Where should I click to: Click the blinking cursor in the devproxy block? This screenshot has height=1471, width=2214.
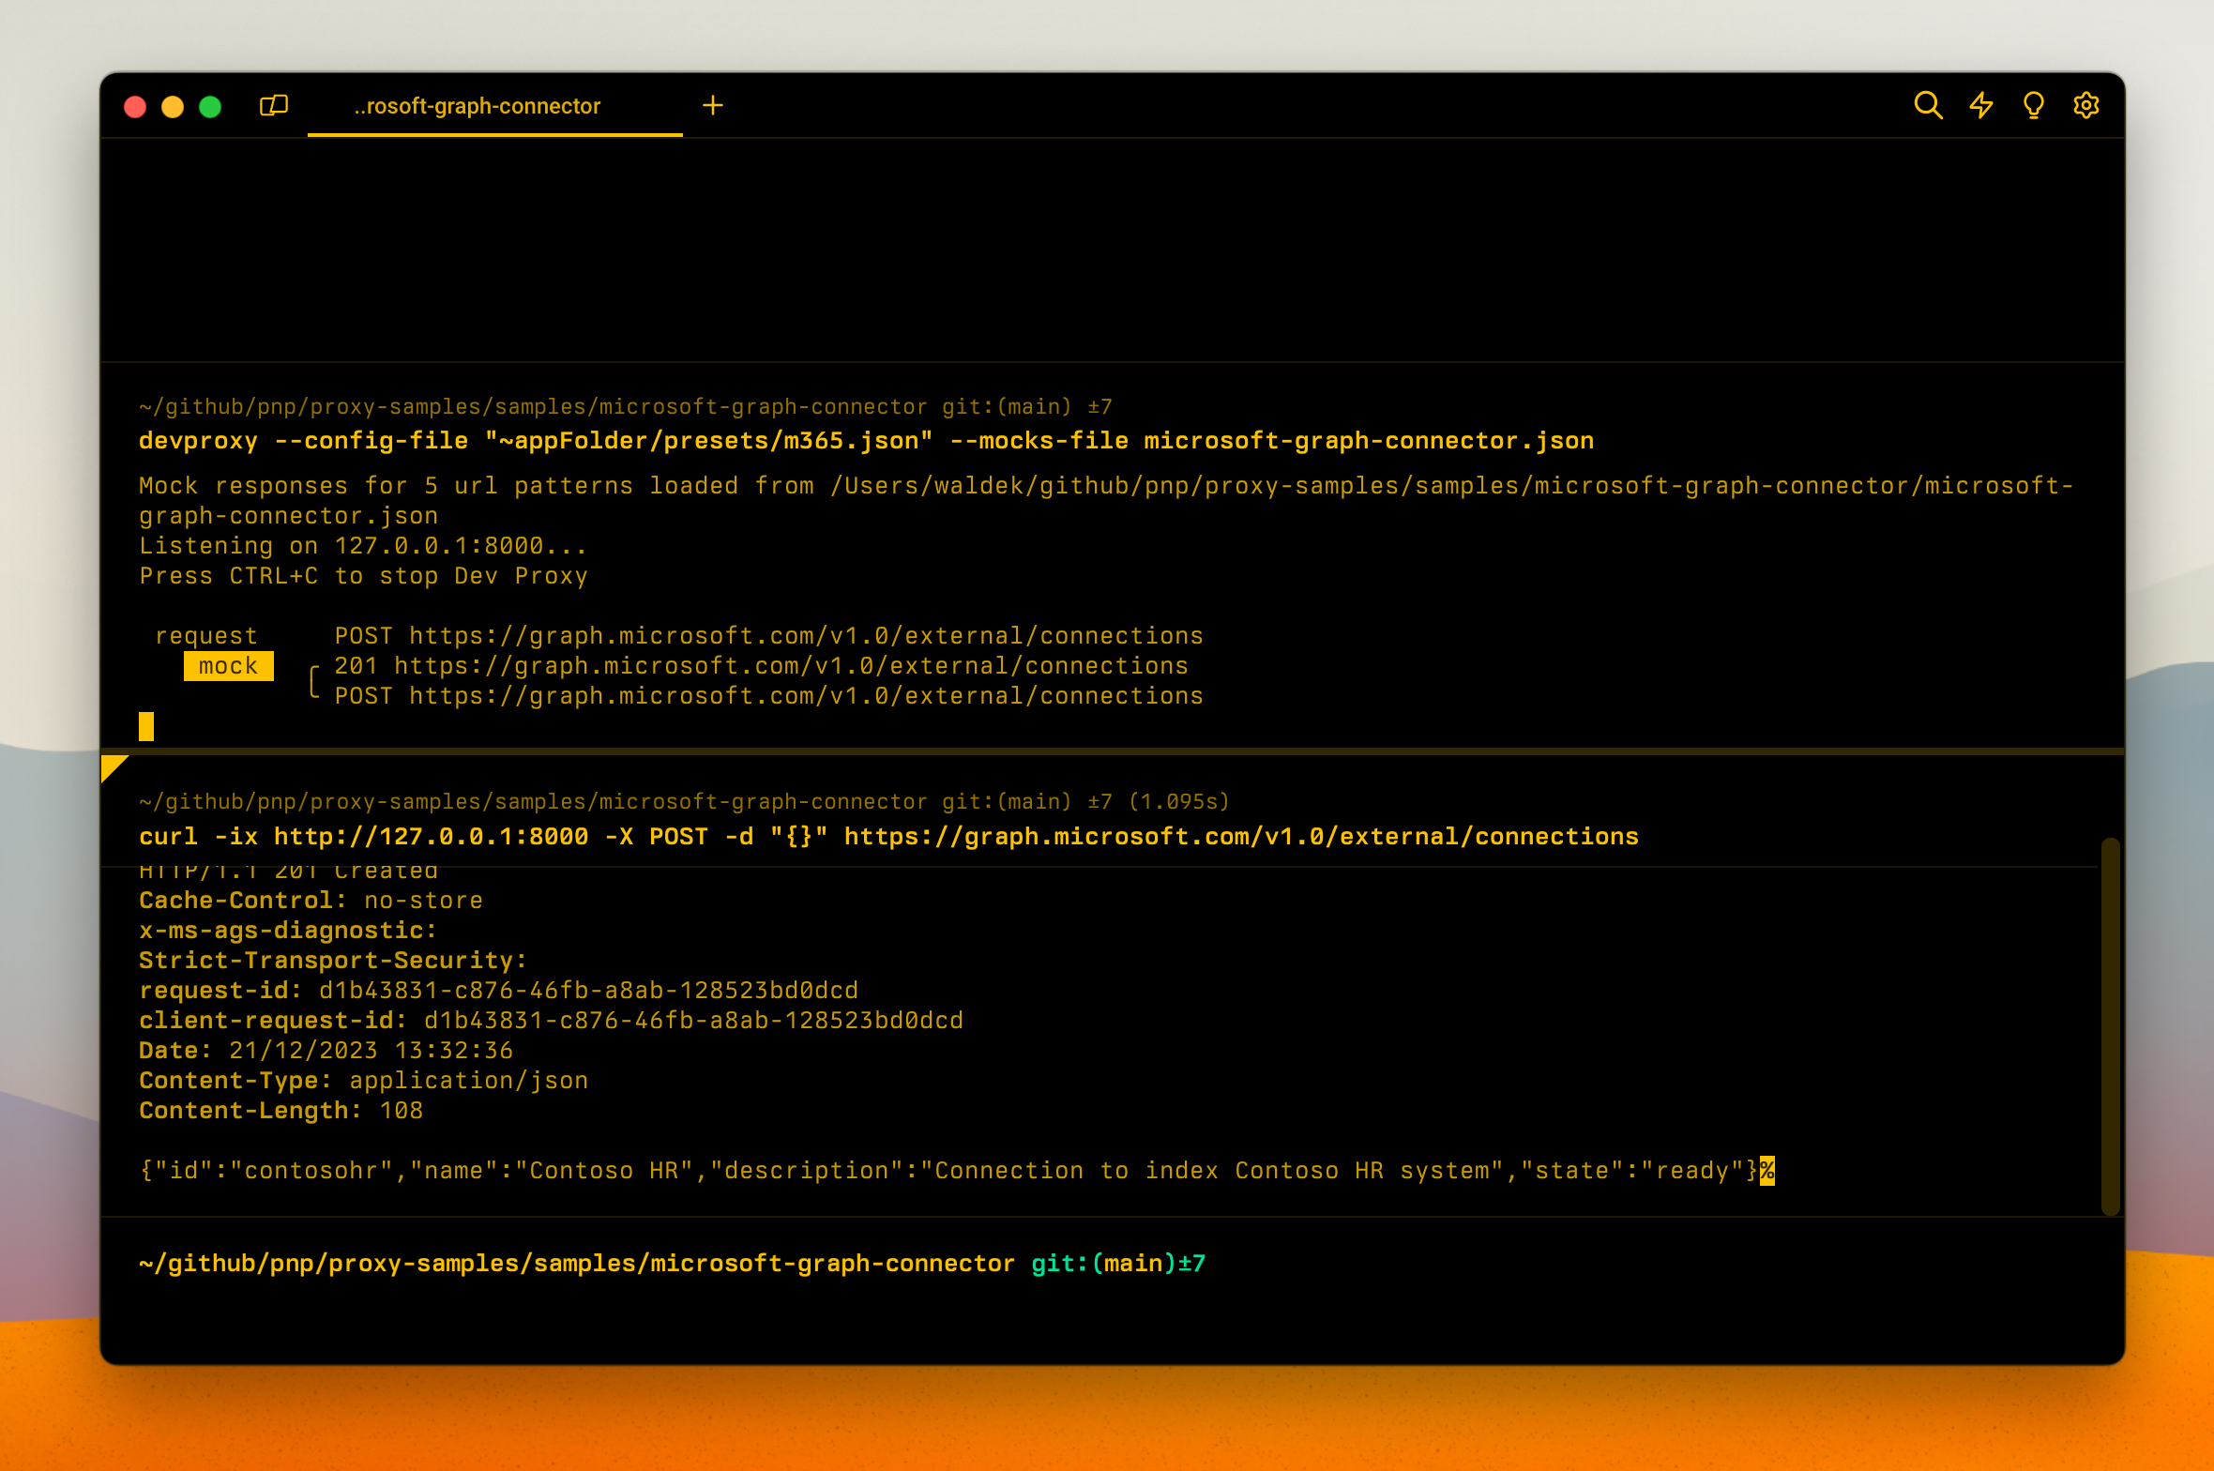coord(146,726)
